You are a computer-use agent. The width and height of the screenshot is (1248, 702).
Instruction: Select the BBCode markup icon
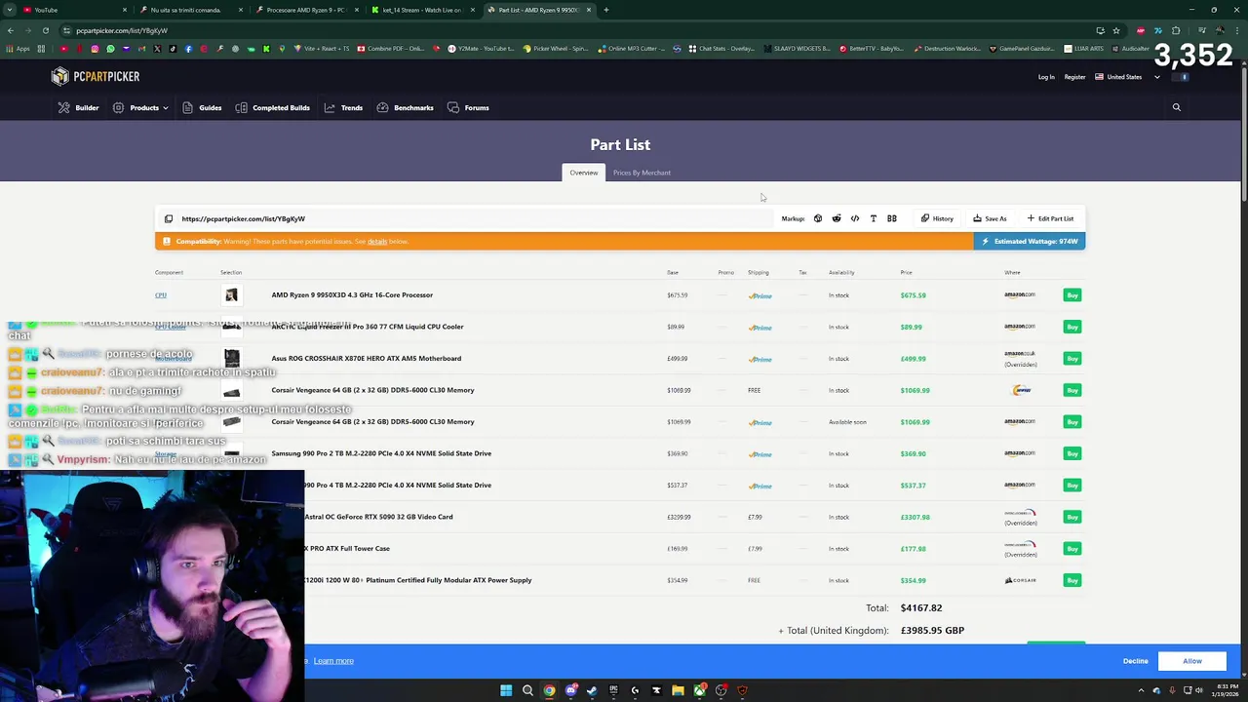pos(891,218)
